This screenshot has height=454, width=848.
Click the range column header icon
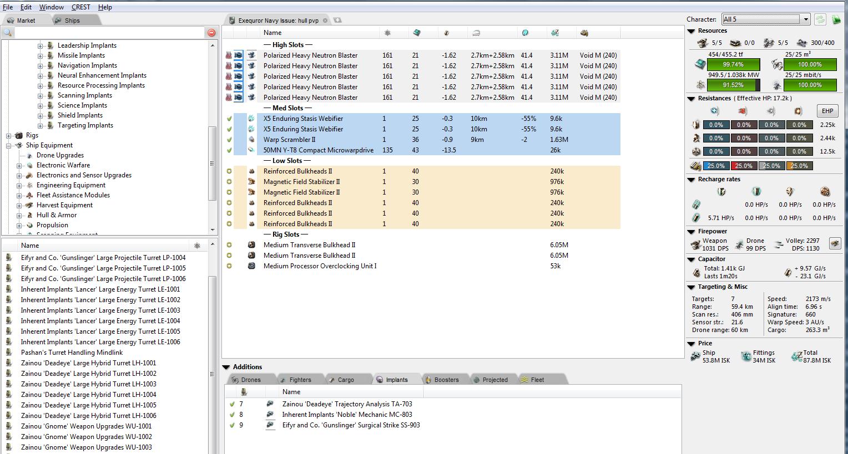pyautogui.click(x=476, y=33)
